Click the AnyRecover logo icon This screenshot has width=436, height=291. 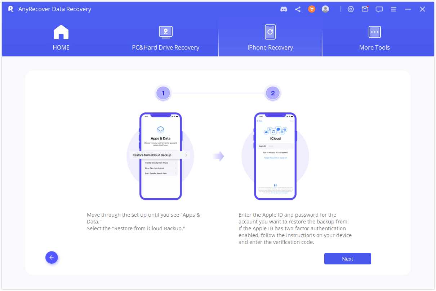click(10, 9)
